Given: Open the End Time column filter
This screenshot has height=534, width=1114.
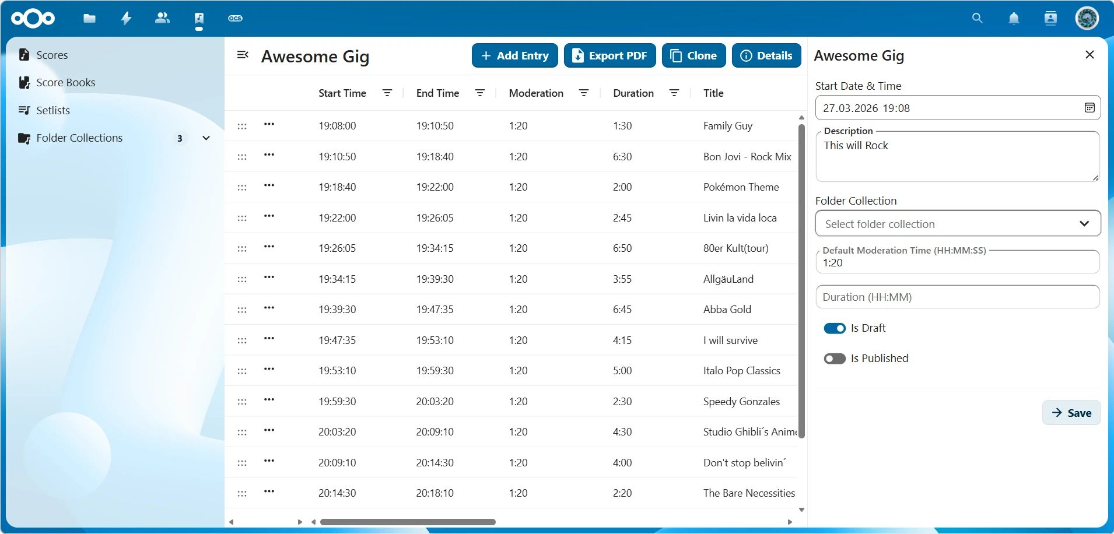Looking at the screenshot, I should point(480,93).
